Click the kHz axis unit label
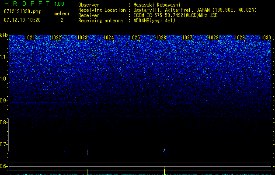 [4, 35]
